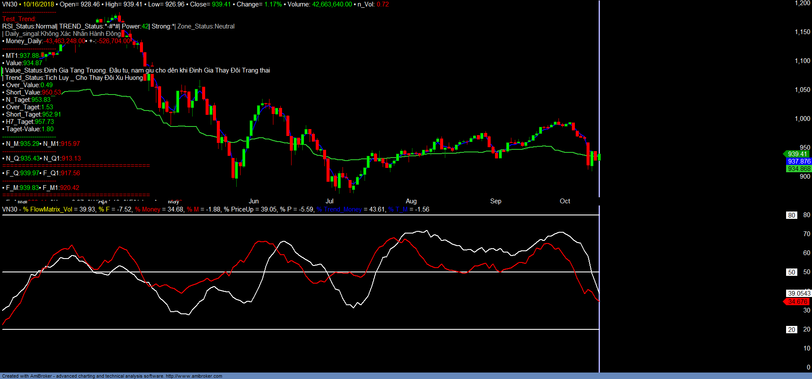This screenshot has height=379, width=812.
Task: Select the 10/16/2018 date in header
Action: [38, 4]
